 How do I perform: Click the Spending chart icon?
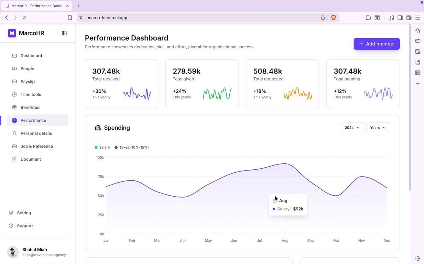[98, 128]
